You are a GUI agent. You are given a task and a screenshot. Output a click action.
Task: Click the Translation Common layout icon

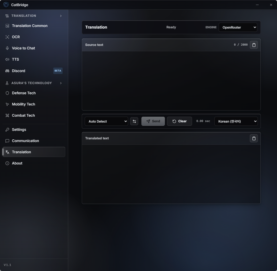[x=7, y=26]
